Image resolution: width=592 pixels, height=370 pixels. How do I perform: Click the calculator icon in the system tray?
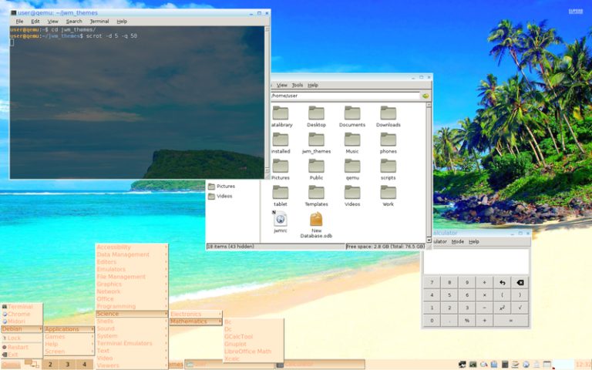[505, 364]
